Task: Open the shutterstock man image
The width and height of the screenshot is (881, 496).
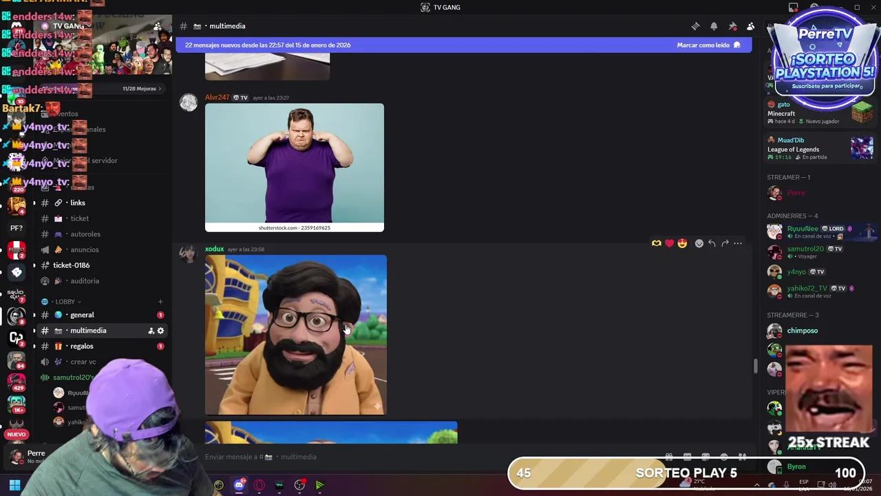Action: [x=295, y=167]
